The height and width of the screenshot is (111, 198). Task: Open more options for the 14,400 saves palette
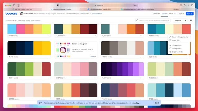click(95, 36)
